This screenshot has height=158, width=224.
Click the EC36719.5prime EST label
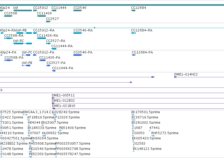pyautogui.click(x=145, y=117)
